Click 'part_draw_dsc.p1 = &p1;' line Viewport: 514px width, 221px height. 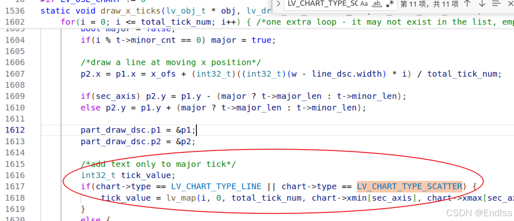pyautogui.click(x=138, y=130)
